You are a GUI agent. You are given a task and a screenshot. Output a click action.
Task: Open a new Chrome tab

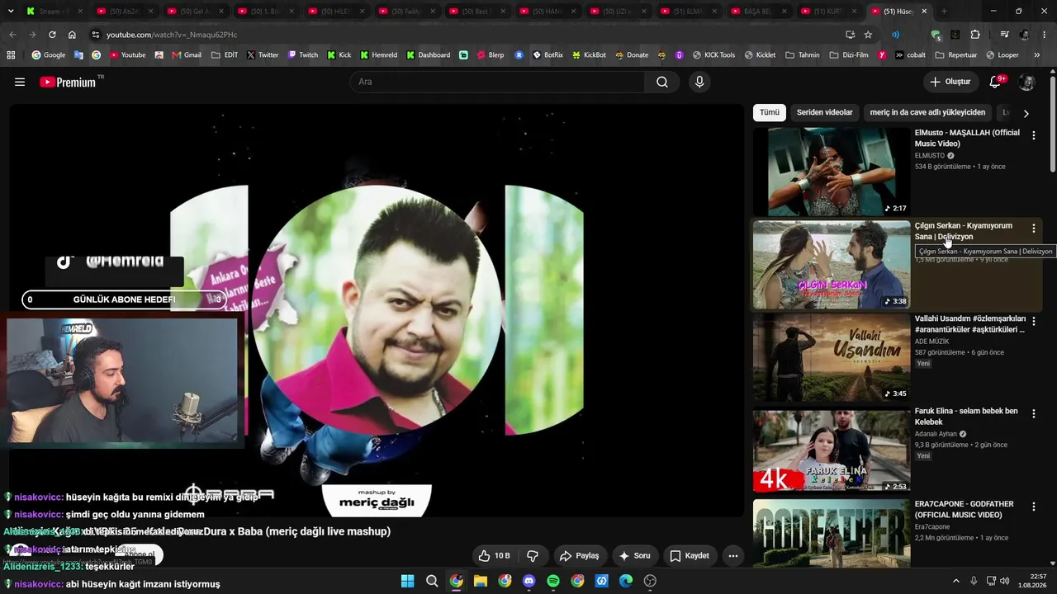[944, 12]
